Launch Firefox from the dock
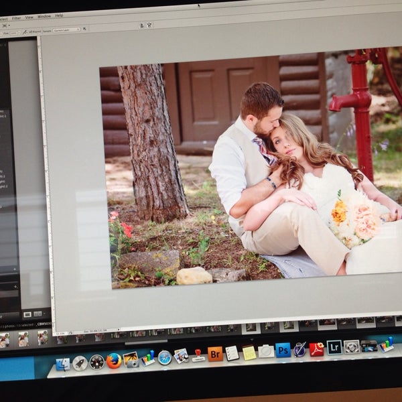 114,360
